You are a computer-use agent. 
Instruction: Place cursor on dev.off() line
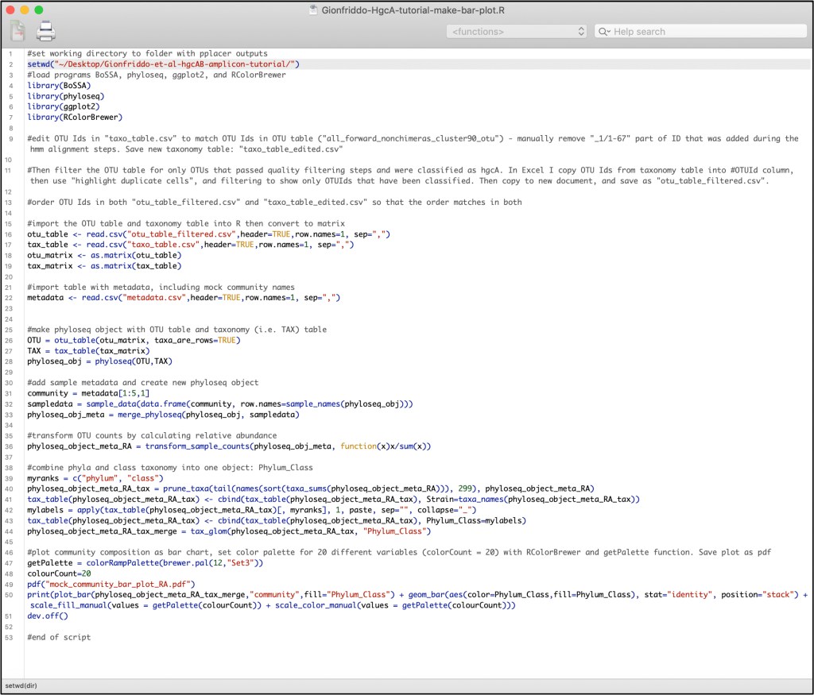pyautogui.click(x=48, y=615)
